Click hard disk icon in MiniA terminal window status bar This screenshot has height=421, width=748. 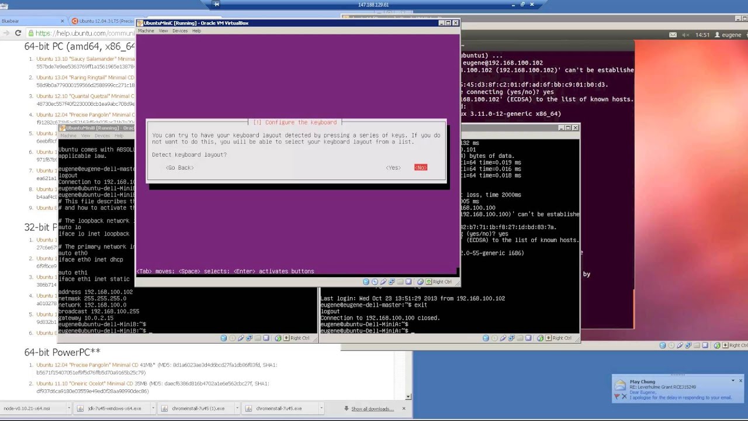pyautogui.click(x=486, y=338)
